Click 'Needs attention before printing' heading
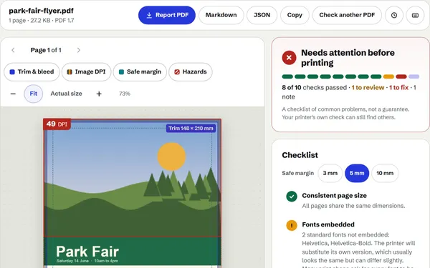Image resolution: width=430 pixels, height=268 pixels. pos(348,58)
